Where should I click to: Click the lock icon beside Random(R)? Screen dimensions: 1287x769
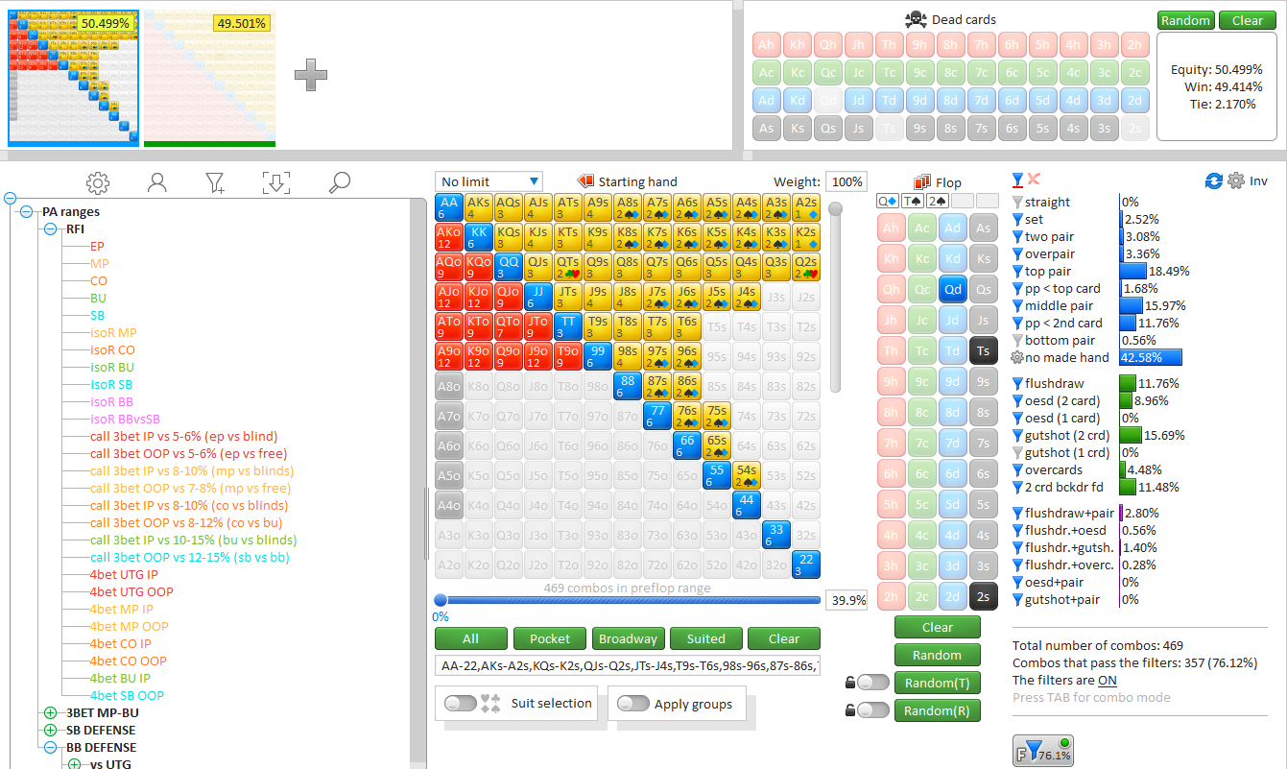[849, 710]
